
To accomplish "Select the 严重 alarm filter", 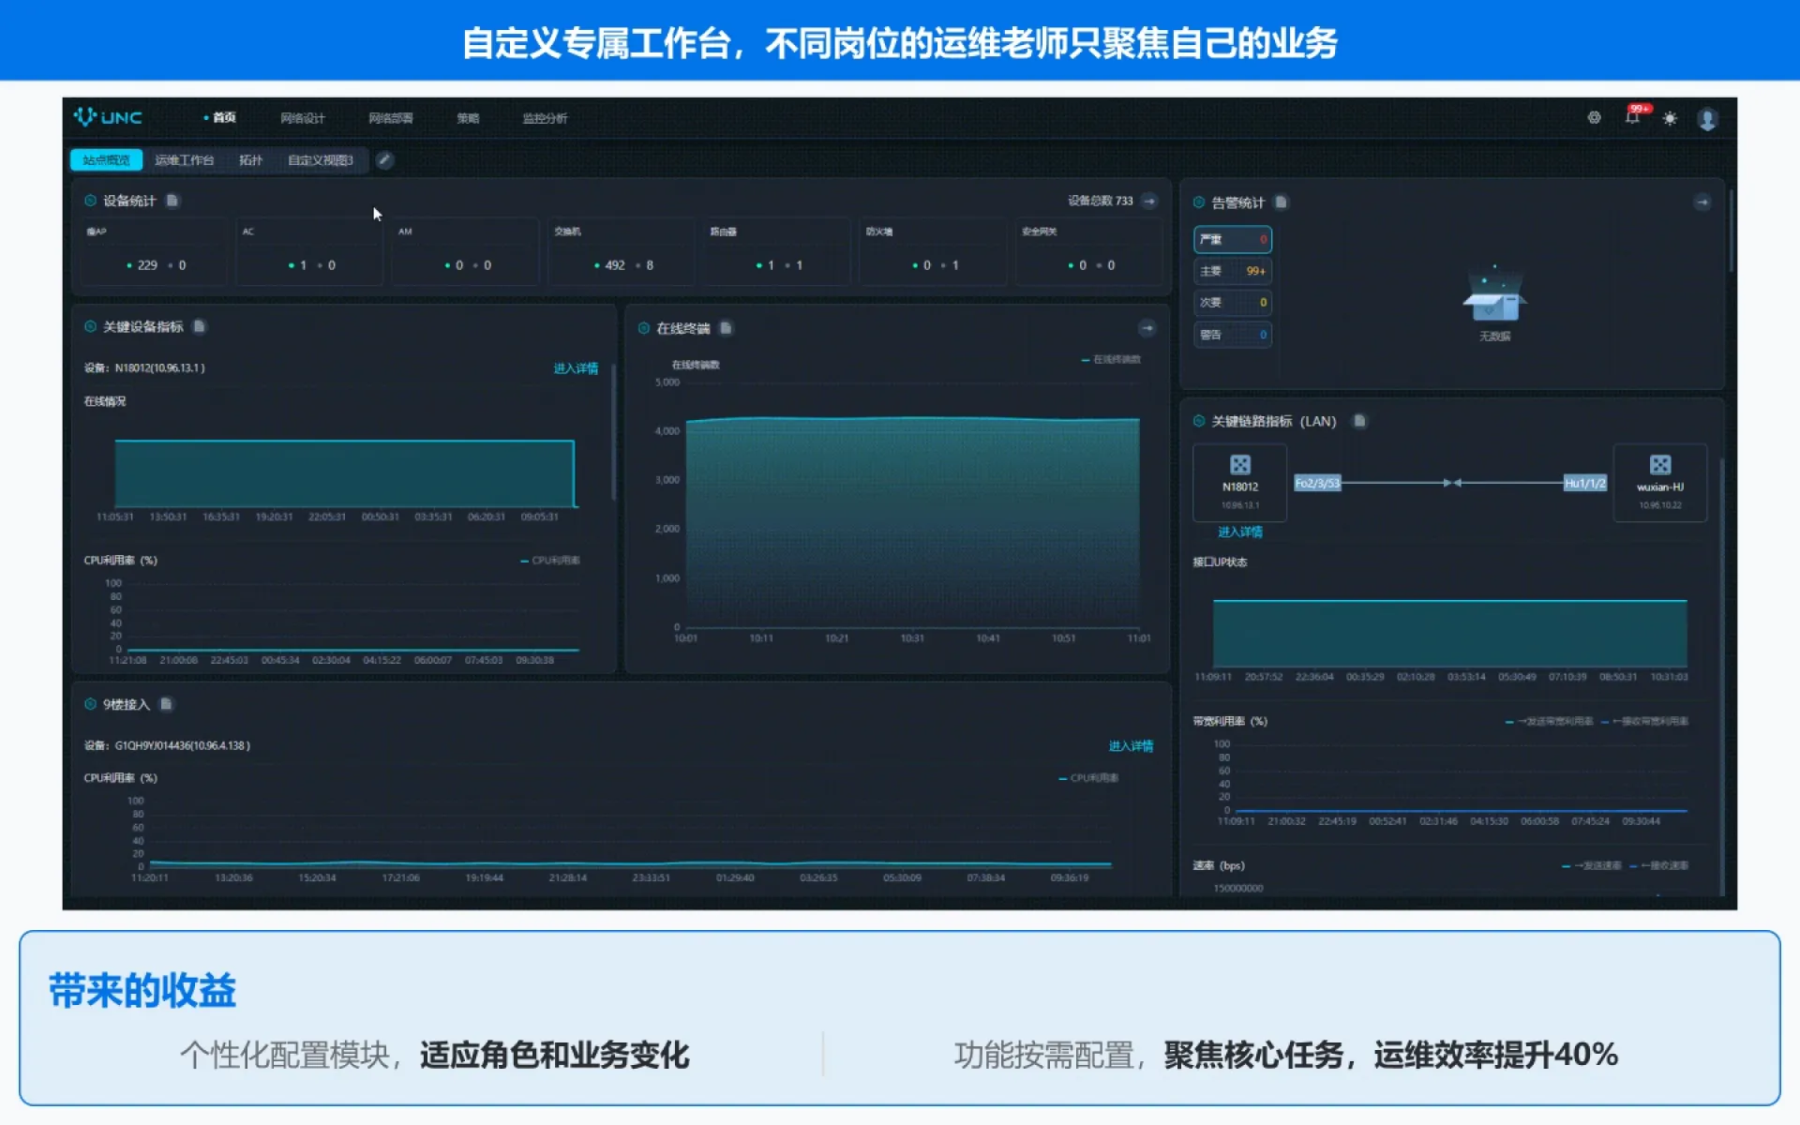I will point(1232,240).
